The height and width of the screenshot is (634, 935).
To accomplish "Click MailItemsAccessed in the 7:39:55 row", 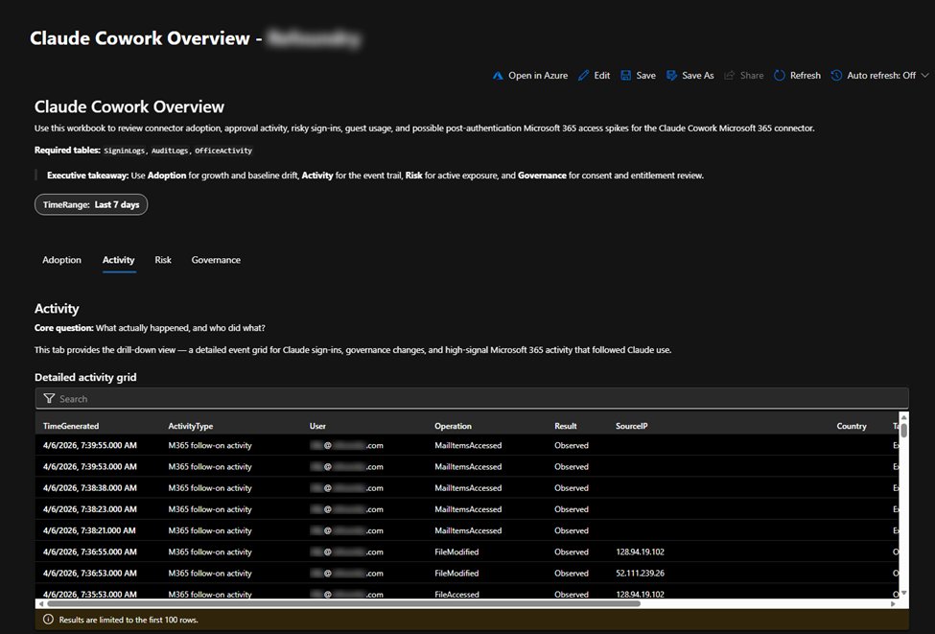I will [x=468, y=446].
